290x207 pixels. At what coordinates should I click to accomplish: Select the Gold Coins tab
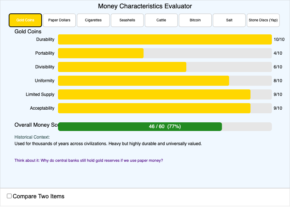tap(25, 20)
